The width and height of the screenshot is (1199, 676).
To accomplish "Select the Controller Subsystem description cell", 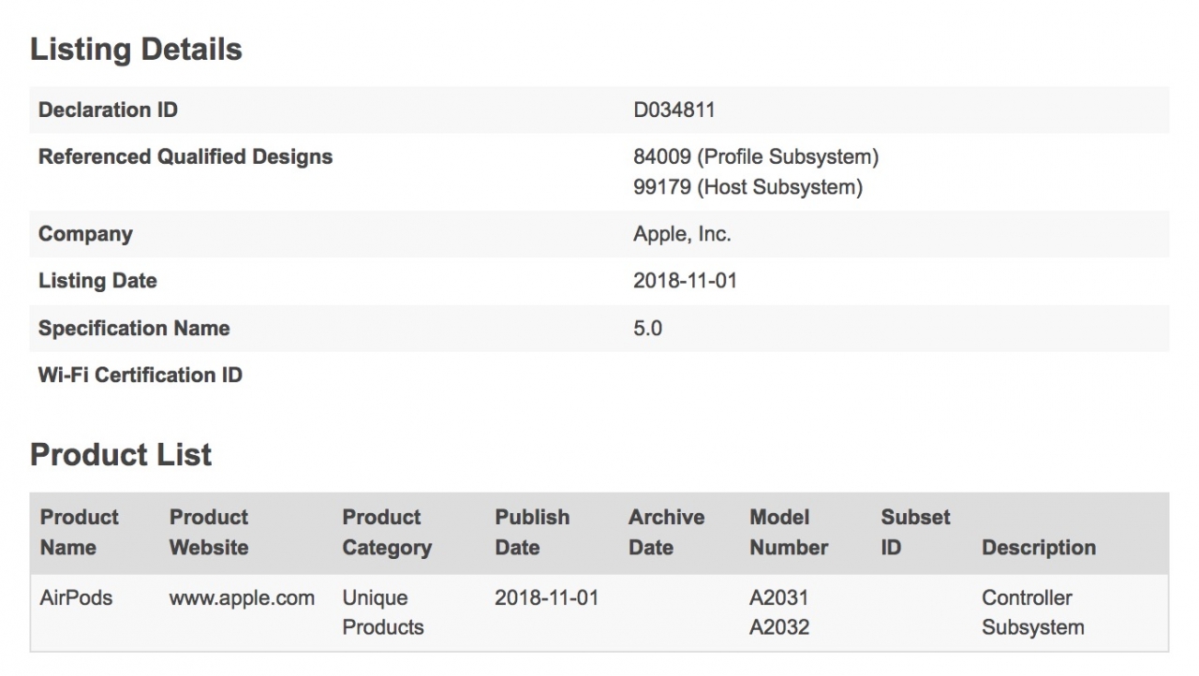I will [1033, 612].
